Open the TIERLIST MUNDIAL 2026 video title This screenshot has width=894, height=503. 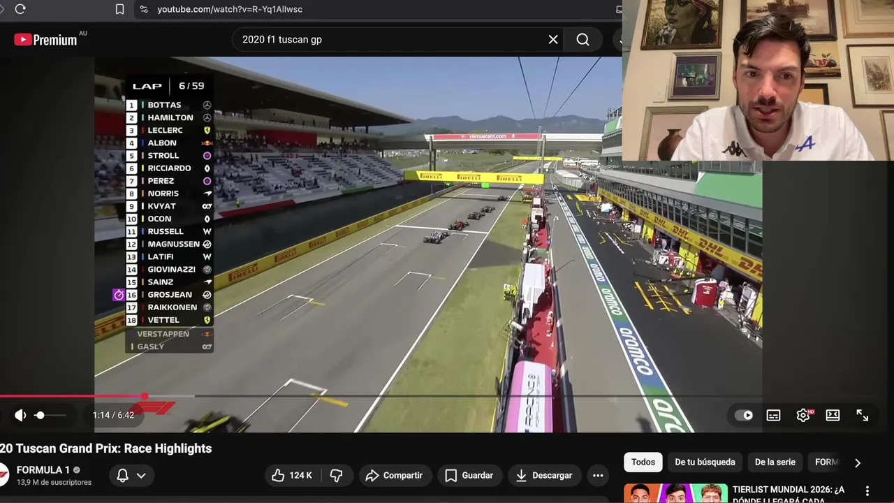click(789, 493)
